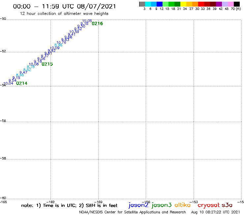Click the timestamp 'Aug 10 08:27:22 UTC 2021'

tap(216, 212)
